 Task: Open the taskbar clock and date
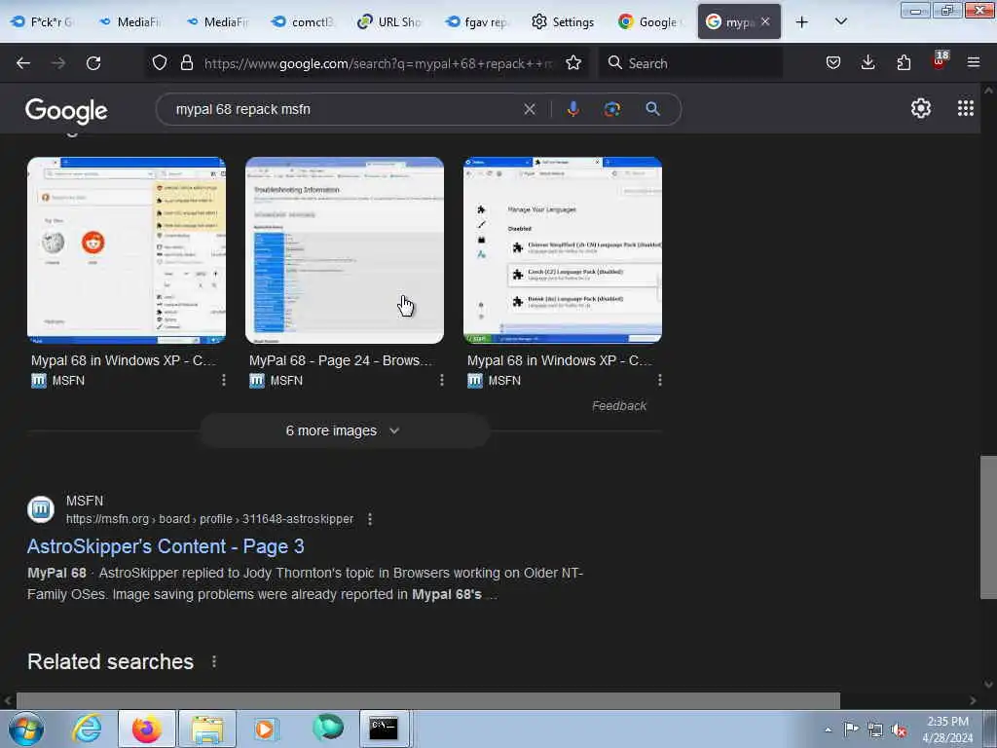pos(947,729)
